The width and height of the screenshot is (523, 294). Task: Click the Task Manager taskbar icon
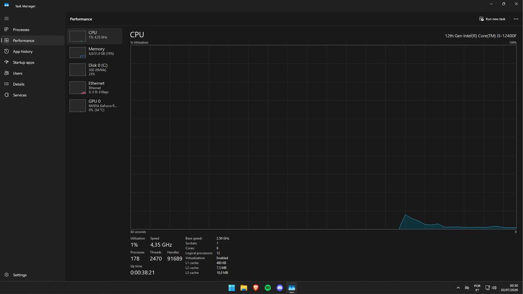click(x=292, y=288)
